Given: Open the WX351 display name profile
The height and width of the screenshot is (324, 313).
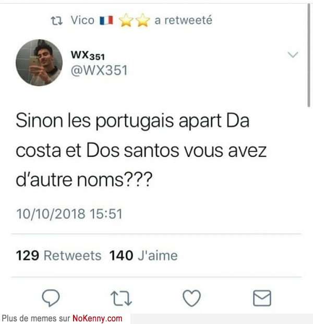Looking at the screenshot, I should point(88,55).
